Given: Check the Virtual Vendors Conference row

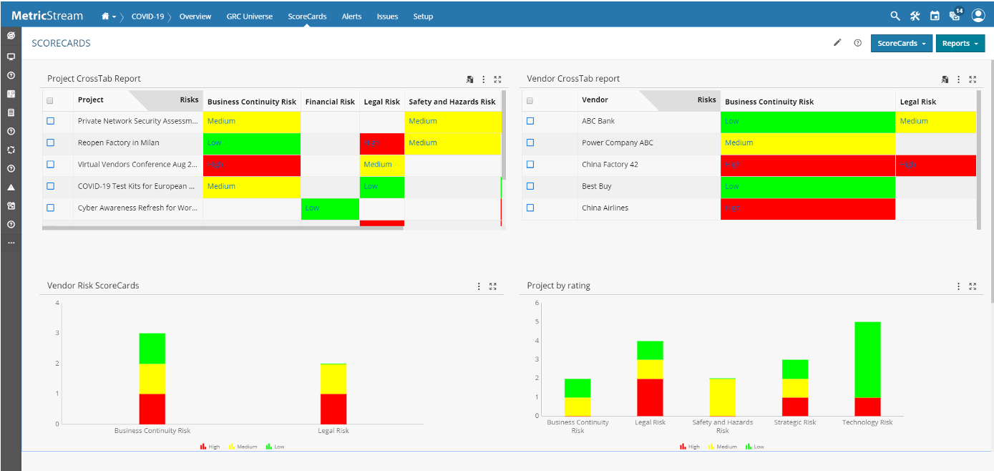Looking at the screenshot, I should click(51, 165).
